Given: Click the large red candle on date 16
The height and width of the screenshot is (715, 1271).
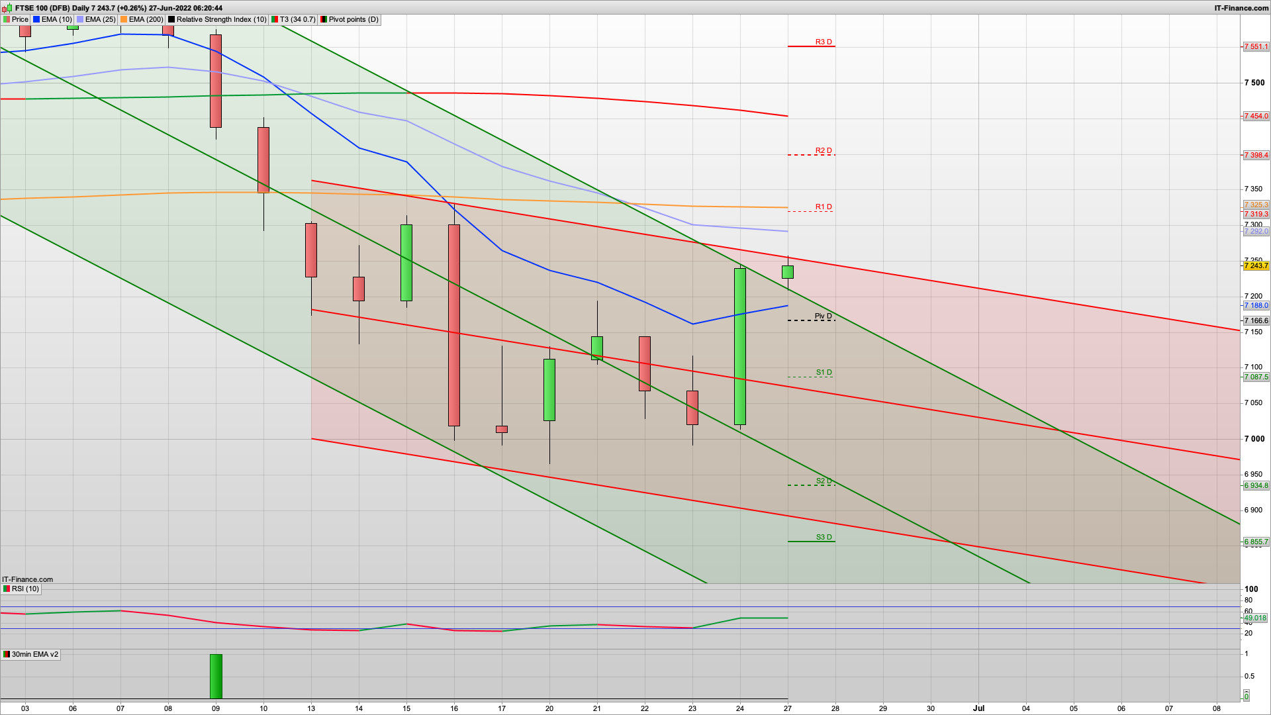Looking at the screenshot, I should point(454,325).
